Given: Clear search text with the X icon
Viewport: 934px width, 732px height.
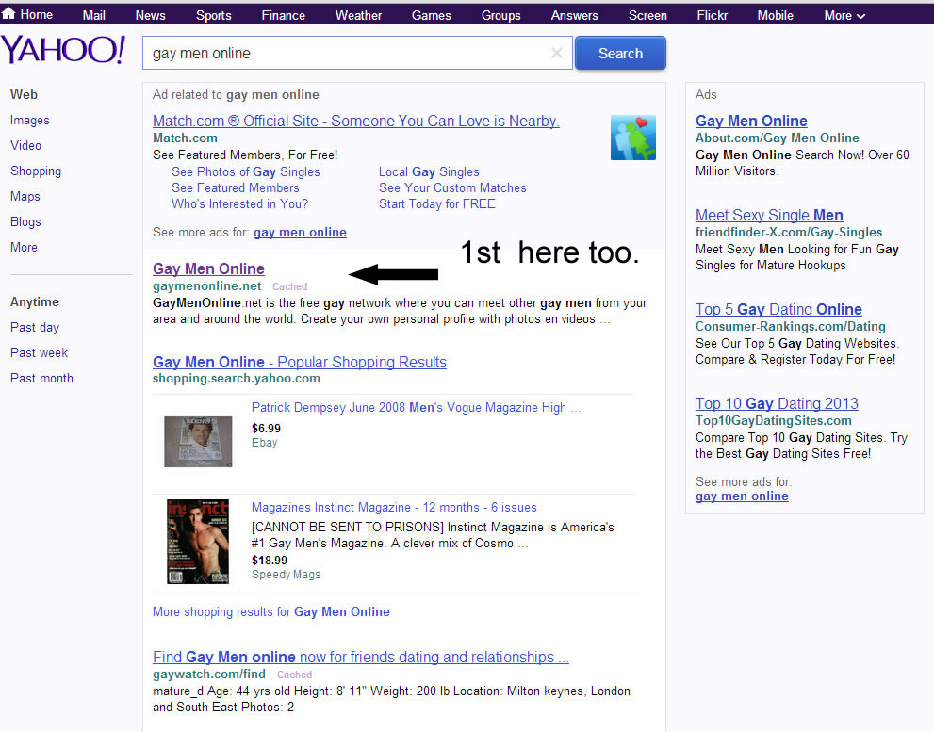Looking at the screenshot, I should coord(556,54).
